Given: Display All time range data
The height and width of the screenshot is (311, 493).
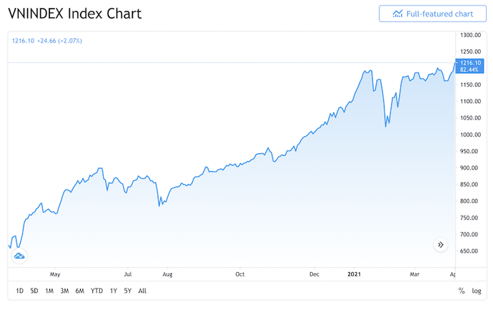Looking at the screenshot, I should (142, 291).
